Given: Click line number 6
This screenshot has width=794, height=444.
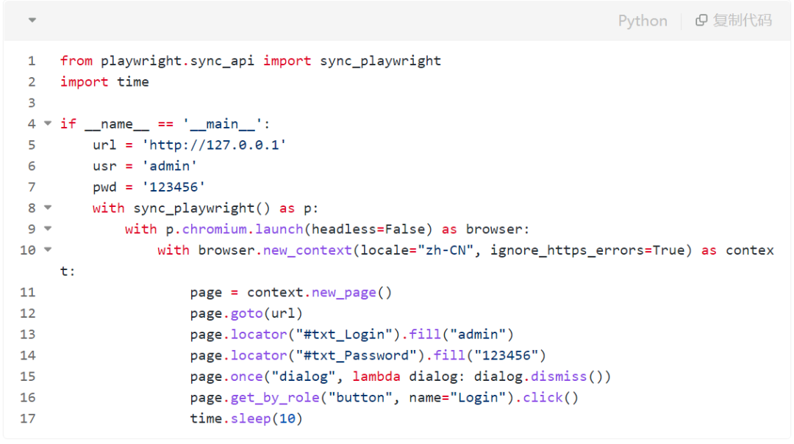Looking at the screenshot, I should (32, 167).
